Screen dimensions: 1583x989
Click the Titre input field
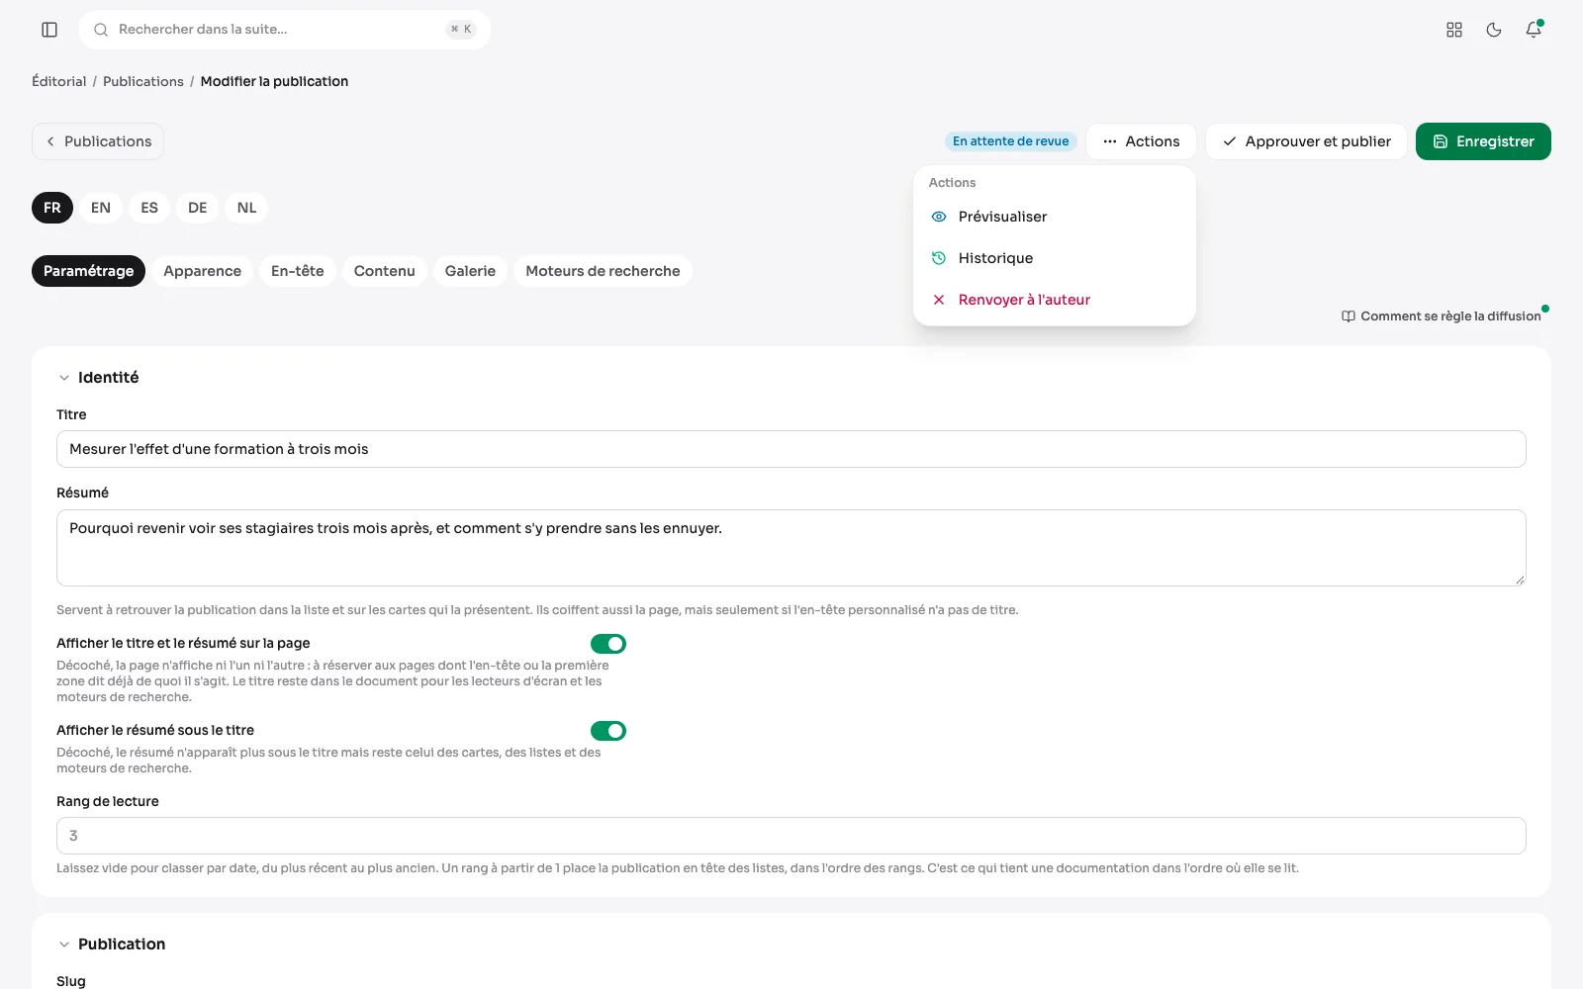[x=791, y=449]
